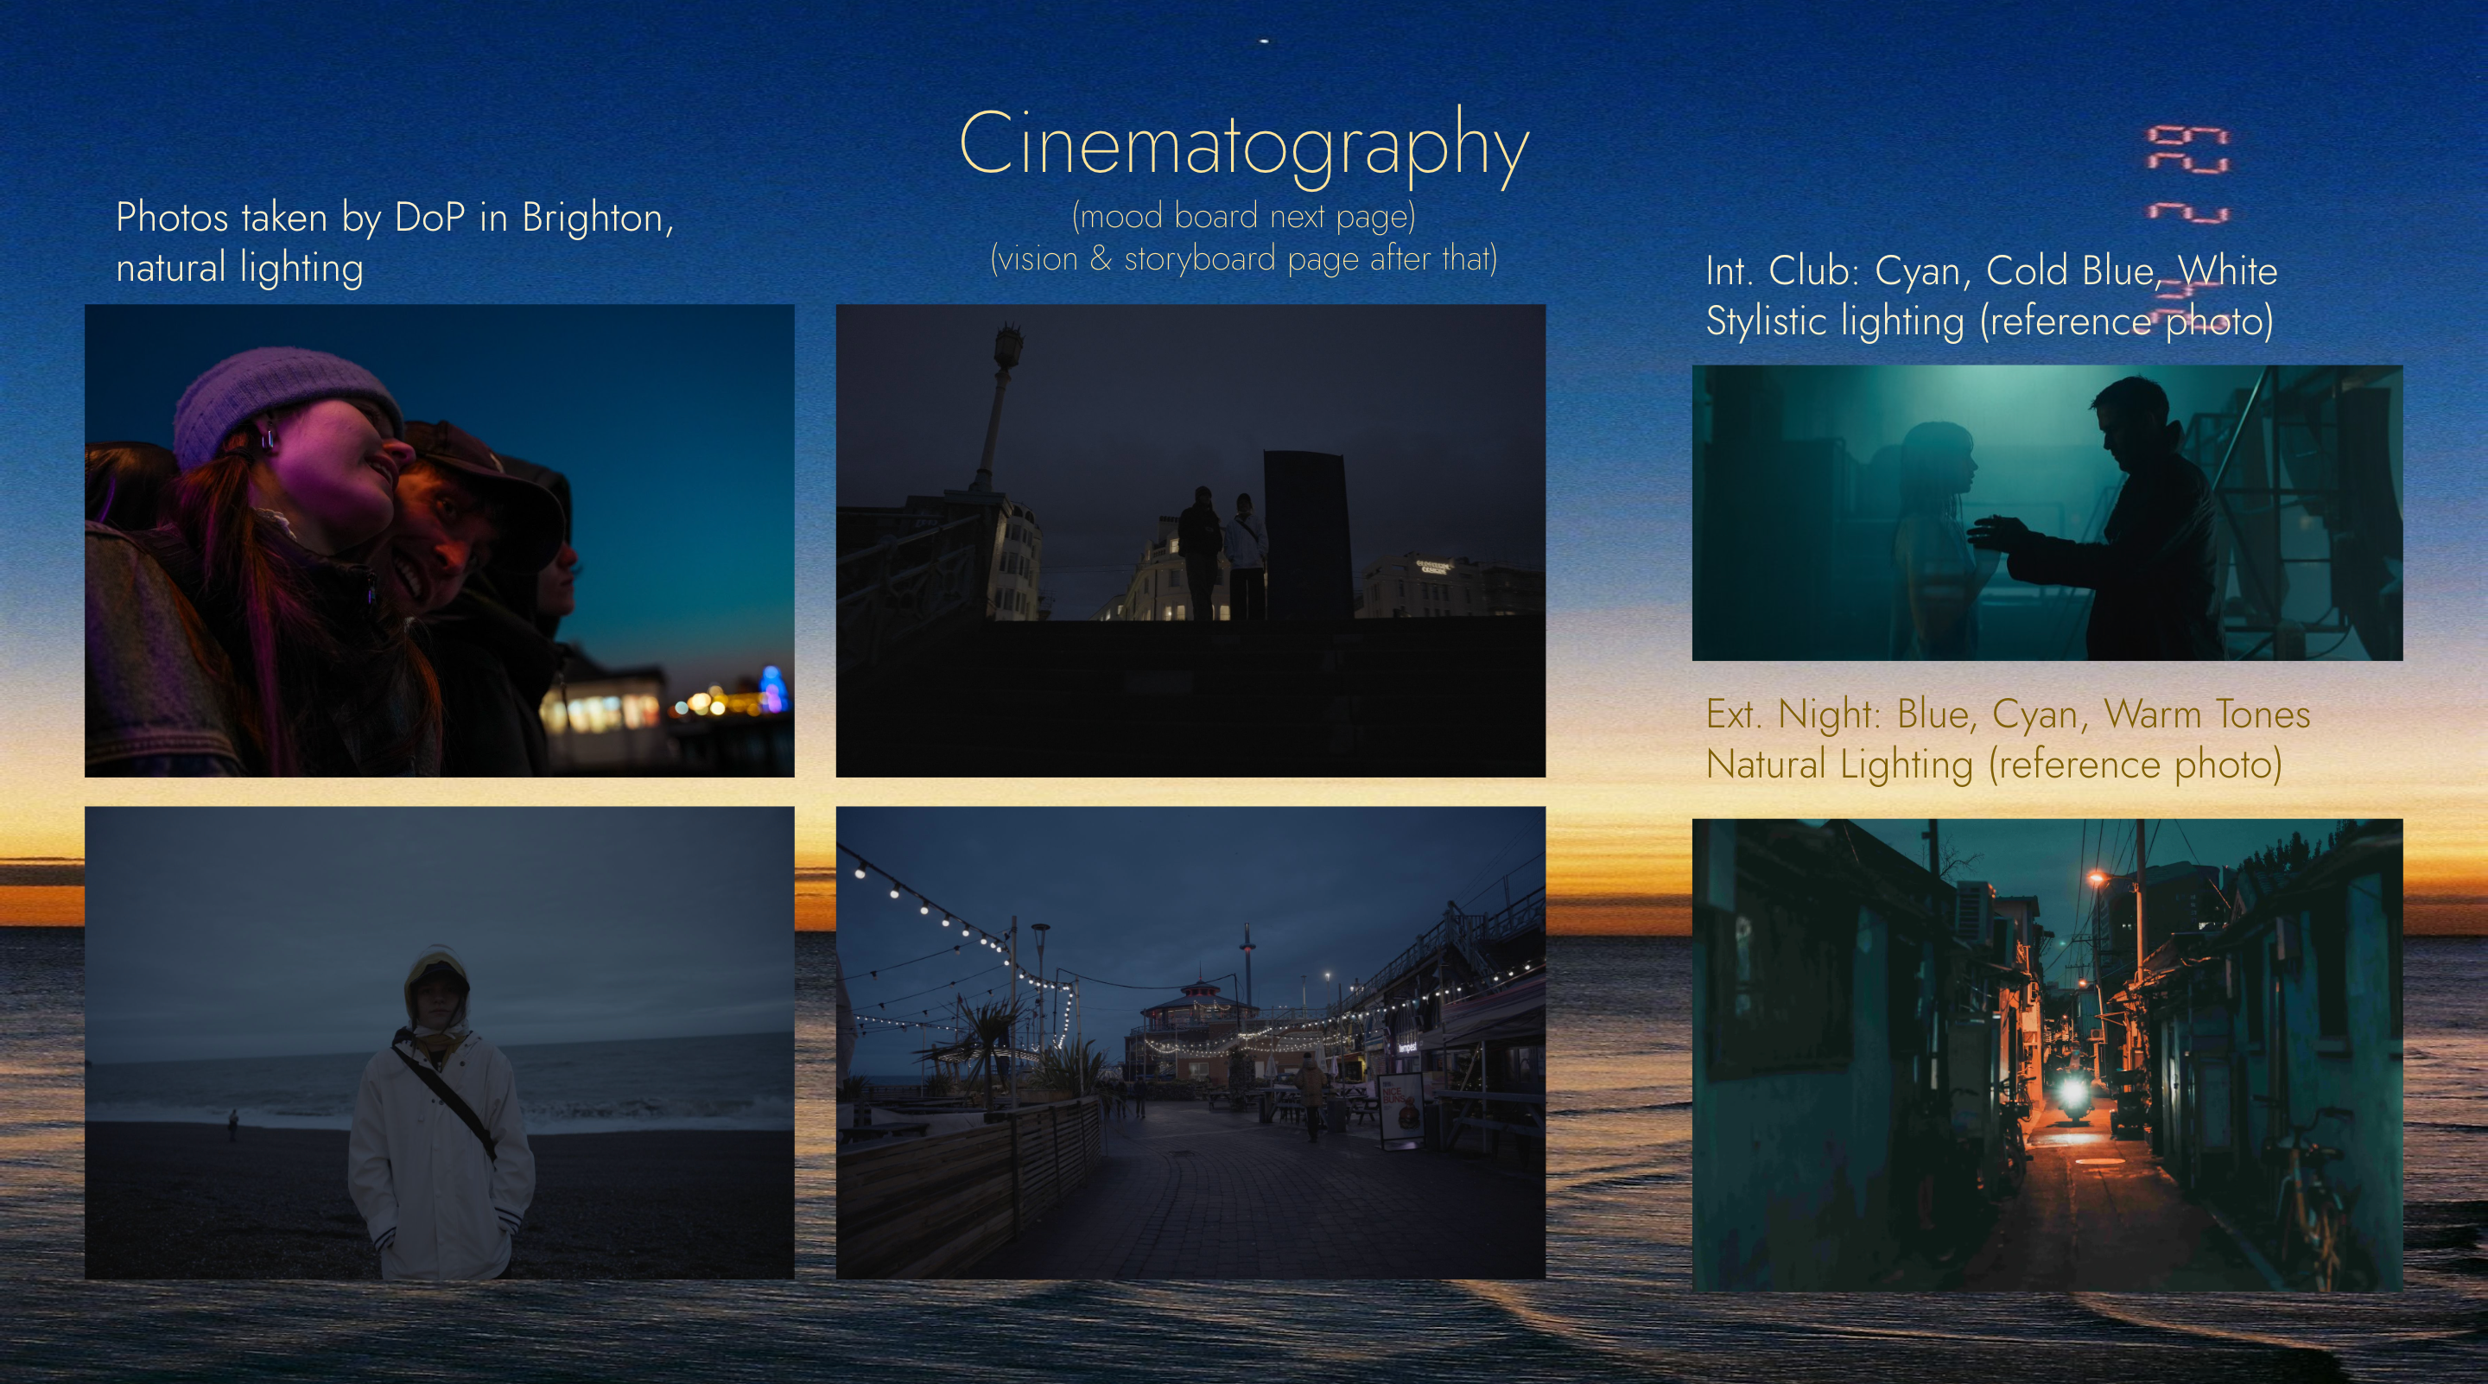Click 'Int. Club: Cyan, Cold Blue, White' text
Viewport: 2488px width, 1384px height.
(1990, 270)
